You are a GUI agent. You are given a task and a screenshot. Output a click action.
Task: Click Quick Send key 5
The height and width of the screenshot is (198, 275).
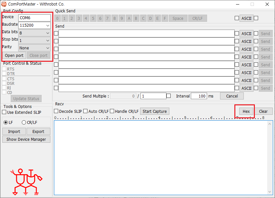(93, 19)
